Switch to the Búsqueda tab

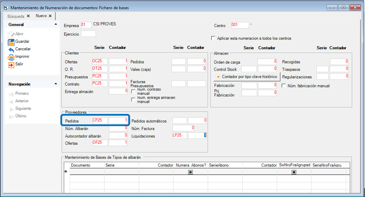tap(16, 16)
